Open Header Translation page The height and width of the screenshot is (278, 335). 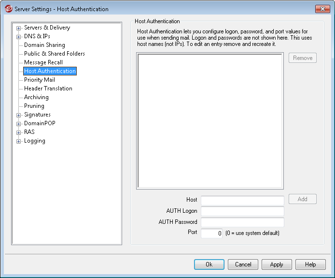click(48, 88)
